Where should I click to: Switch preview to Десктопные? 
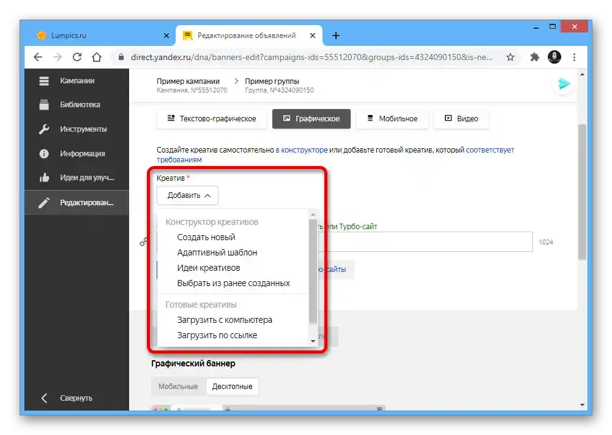click(x=232, y=387)
